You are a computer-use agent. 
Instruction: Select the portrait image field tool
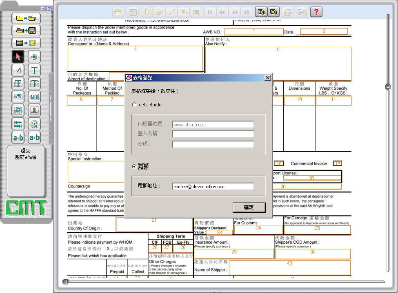[34, 110]
